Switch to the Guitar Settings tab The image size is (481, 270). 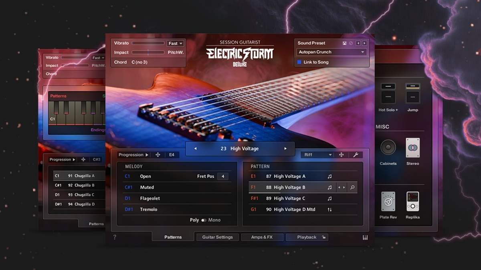217,237
